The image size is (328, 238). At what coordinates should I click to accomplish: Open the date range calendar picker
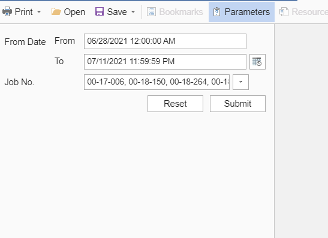tap(257, 62)
